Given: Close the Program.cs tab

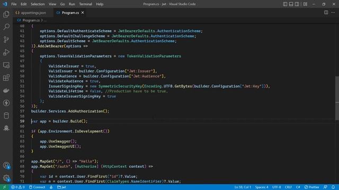Looking at the screenshot, I should coord(83,13).
